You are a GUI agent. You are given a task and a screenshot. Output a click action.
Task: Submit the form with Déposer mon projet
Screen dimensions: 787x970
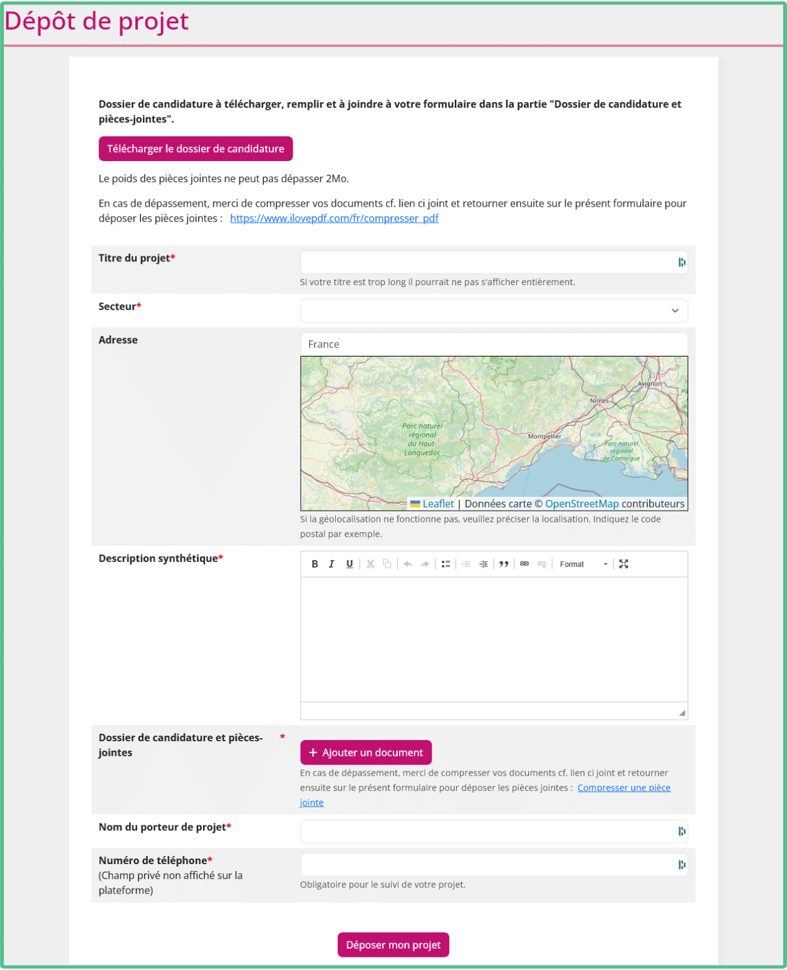click(x=393, y=944)
